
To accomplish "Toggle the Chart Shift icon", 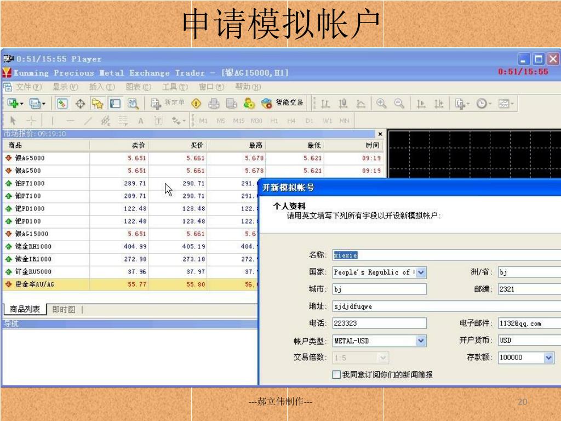I will (x=439, y=104).
